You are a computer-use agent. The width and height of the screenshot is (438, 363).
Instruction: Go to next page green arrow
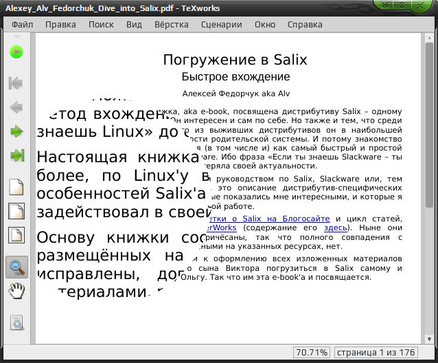tap(16, 131)
